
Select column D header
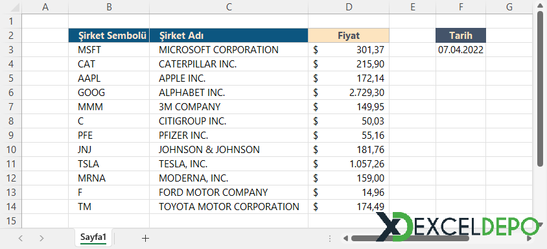[349, 7]
